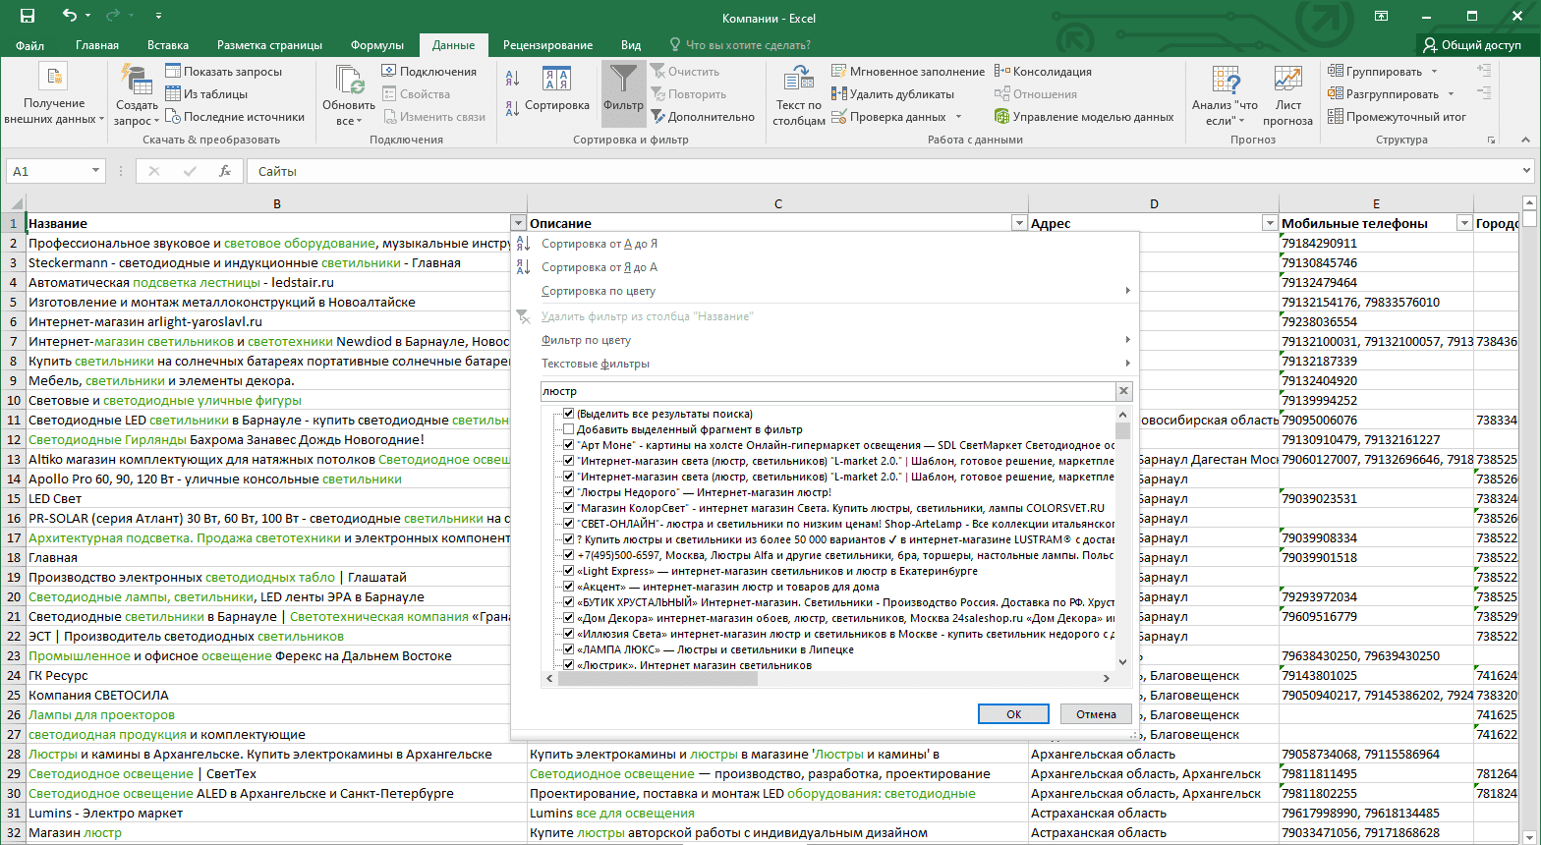1541x845 pixels.
Task: Click Дополнительно filter option
Action: [x=703, y=117]
